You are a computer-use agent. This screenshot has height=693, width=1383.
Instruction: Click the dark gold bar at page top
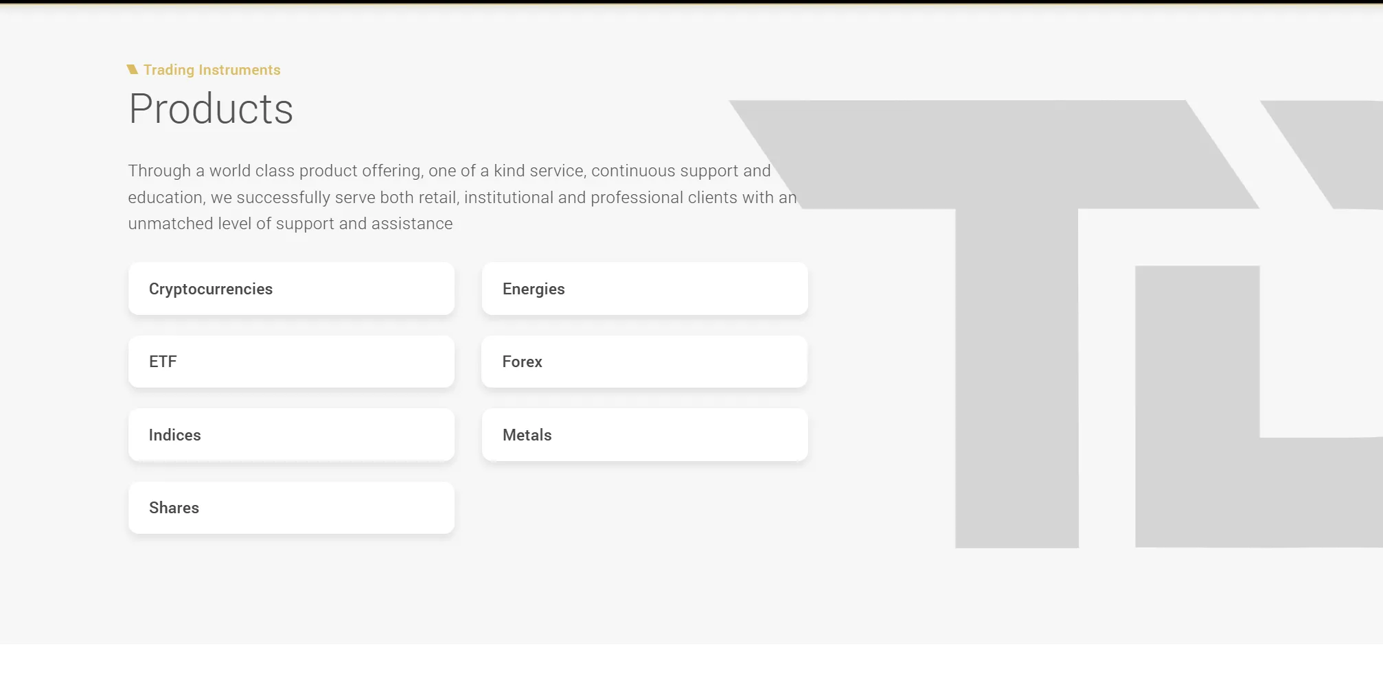click(691, 2)
